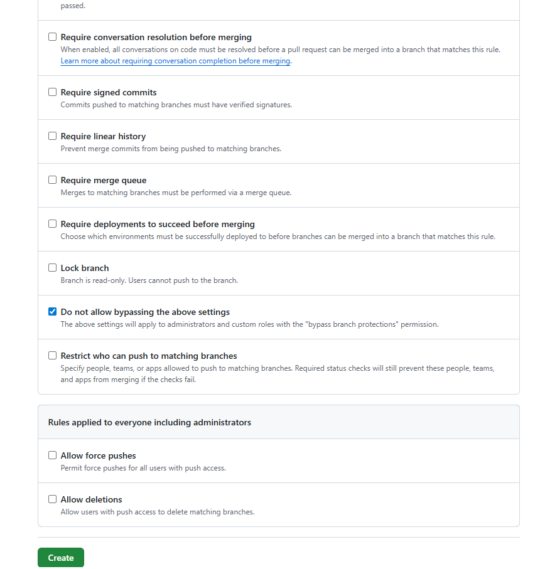Check the Require linear history box
The width and height of the screenshot is (545, 569).
click(x=53, y=136)
